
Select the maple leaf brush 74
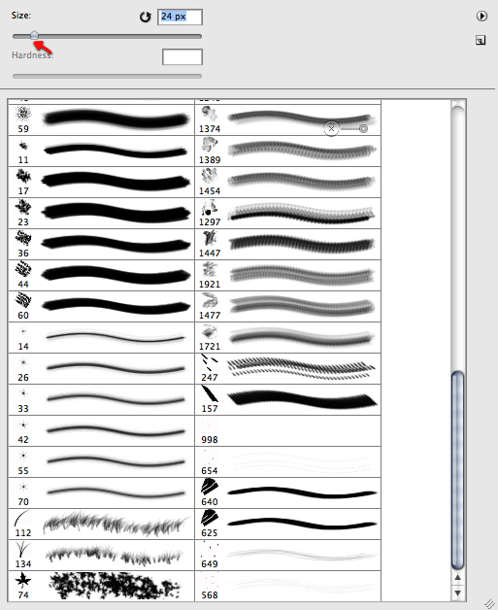101,586
